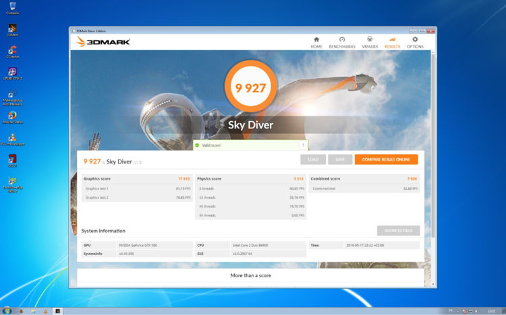The image size is (506, 315).
Task: Click the '24 threads' physics row
Action: click(250, 198)
